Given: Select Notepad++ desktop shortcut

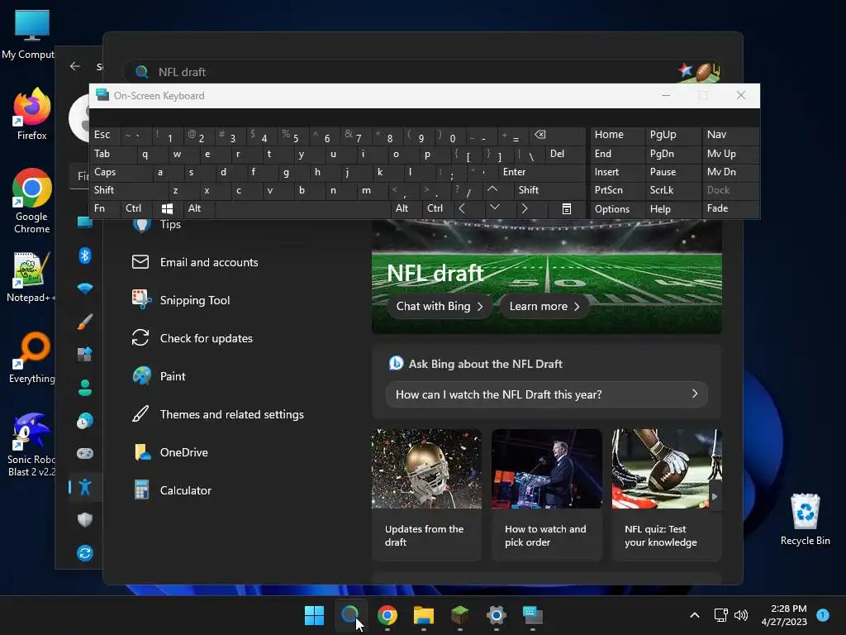Looking at the screenshot, I should click(x=31, y=277).
